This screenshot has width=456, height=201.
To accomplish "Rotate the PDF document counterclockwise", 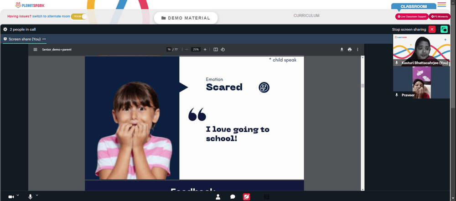I will coord(223,49).
